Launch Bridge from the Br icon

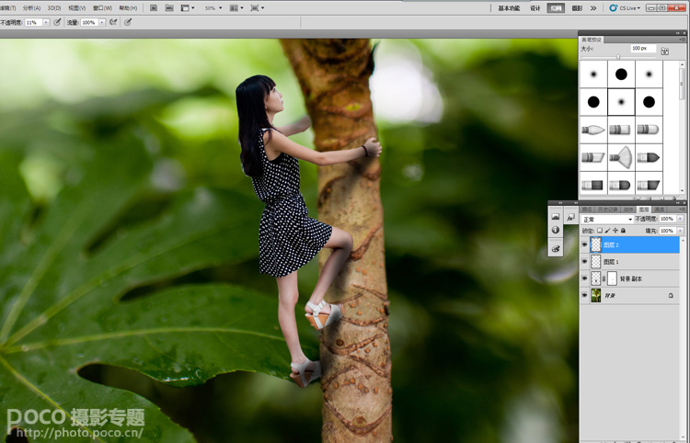click(154, 8)
